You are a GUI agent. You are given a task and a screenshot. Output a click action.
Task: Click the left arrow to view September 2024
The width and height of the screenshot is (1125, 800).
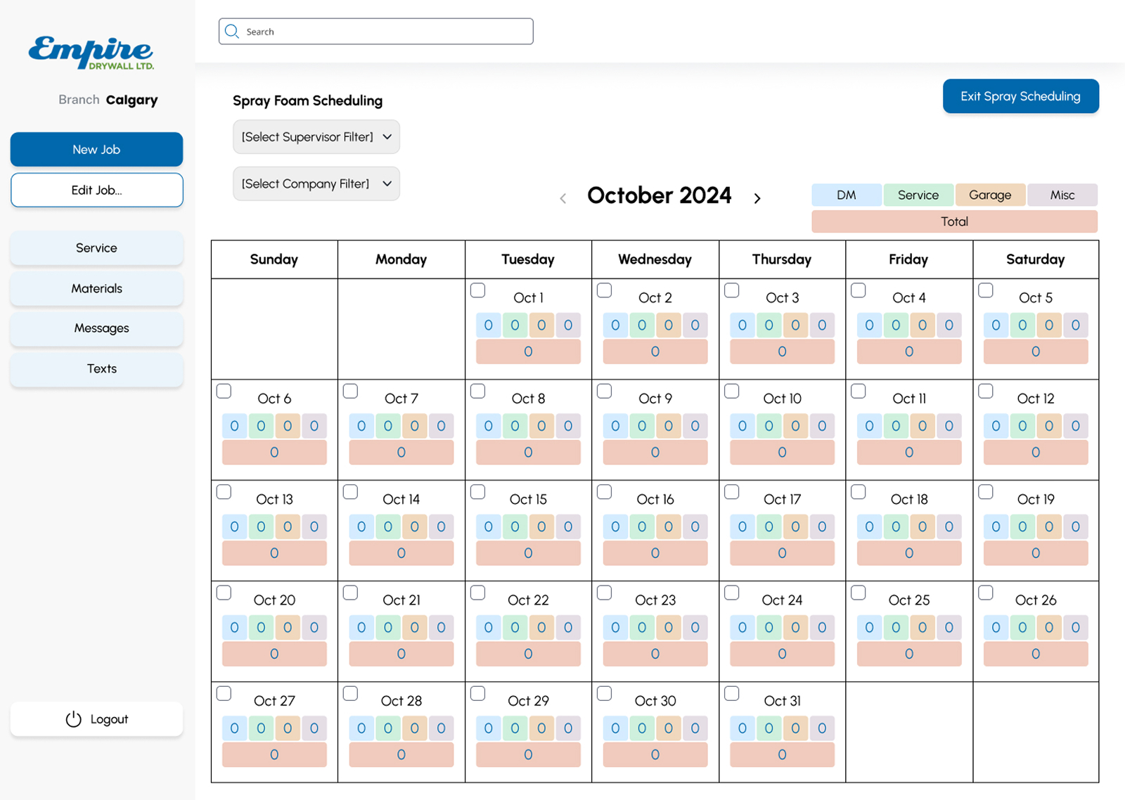pyautogui.click(x=563, y=198)
